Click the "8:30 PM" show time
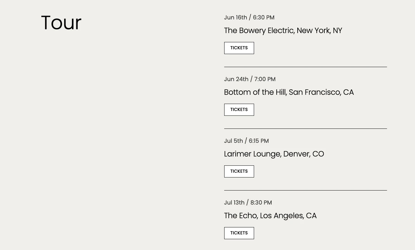 click(x=261, y=203)
